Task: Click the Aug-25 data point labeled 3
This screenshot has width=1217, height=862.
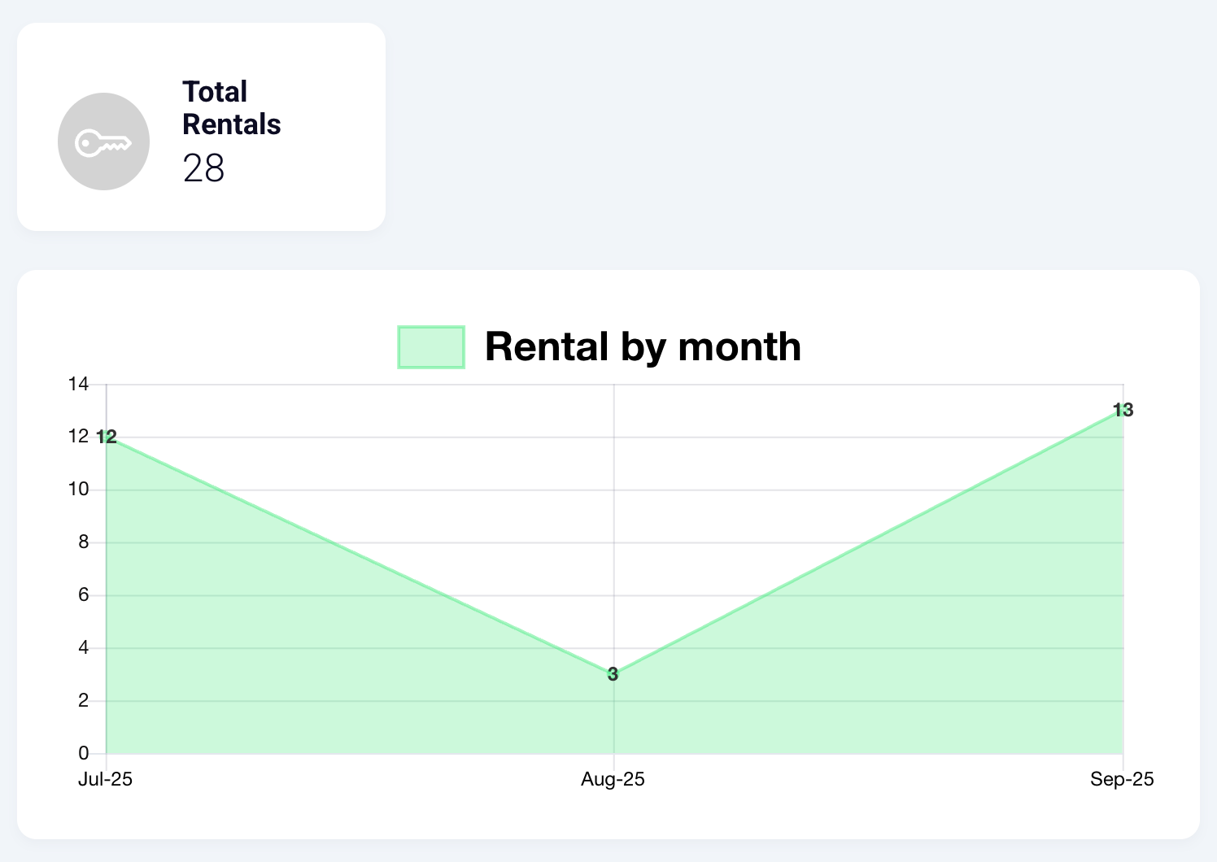Action: (613, 674)
